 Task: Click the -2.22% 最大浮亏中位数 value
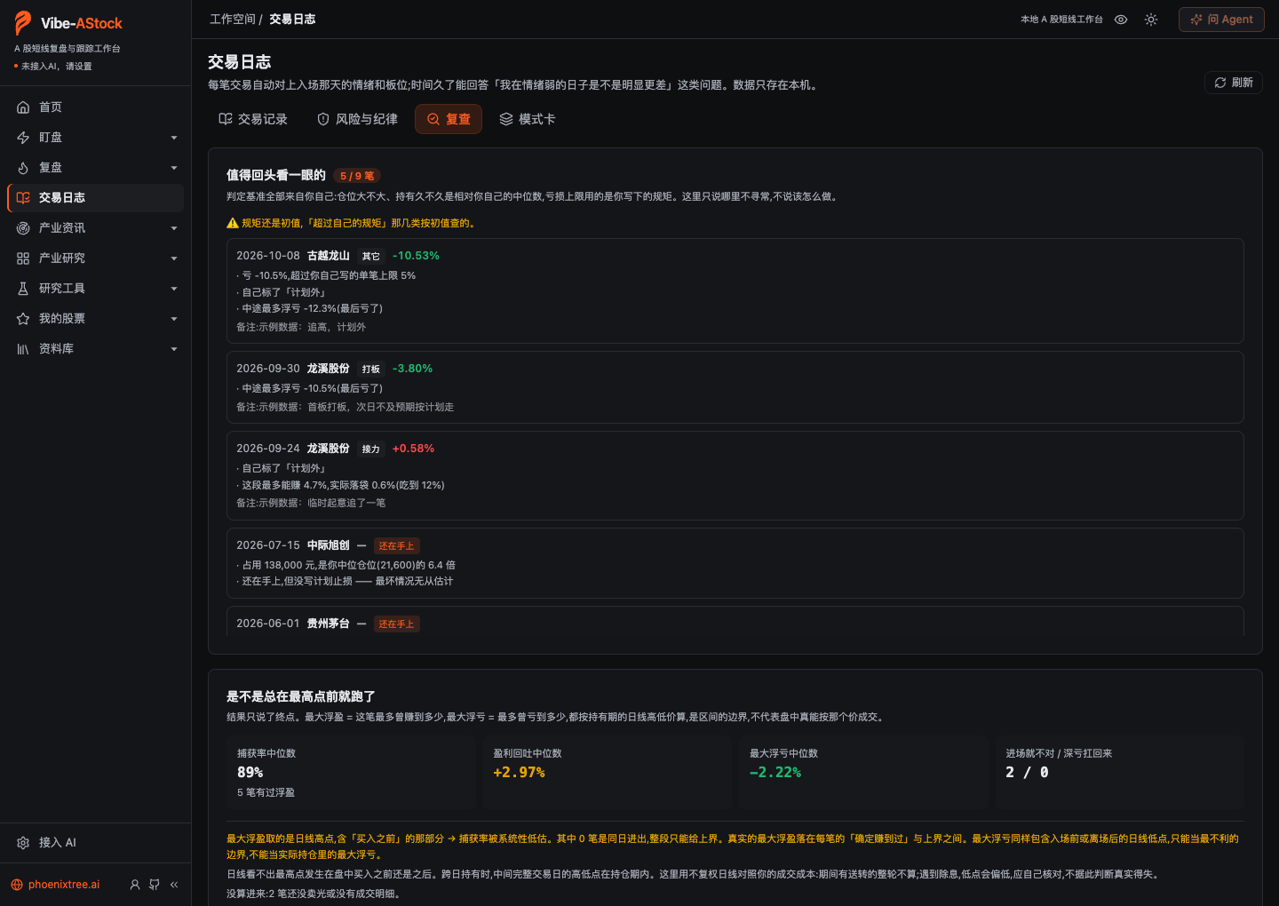(x=775, y=773)
